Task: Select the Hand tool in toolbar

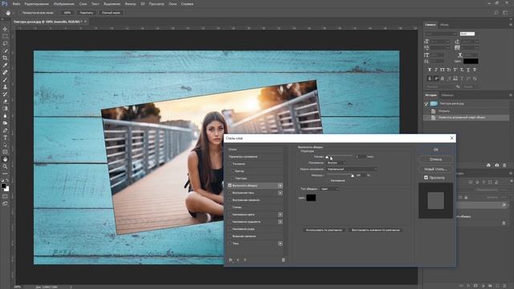Action: (x=5, y=159)
